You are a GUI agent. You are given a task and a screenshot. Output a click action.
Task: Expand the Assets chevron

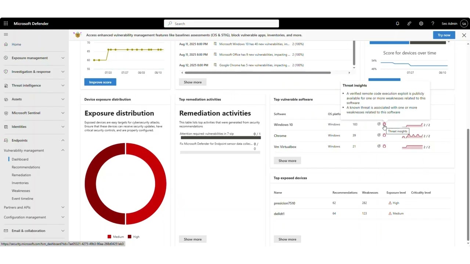point(63,99)
